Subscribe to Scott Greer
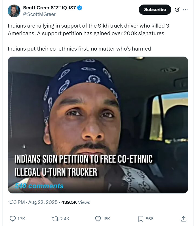 pyautogui.click(x=155, y=10)
